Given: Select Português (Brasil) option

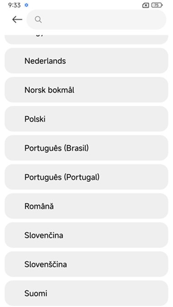Looking at the screenshot, I should 86,148.
